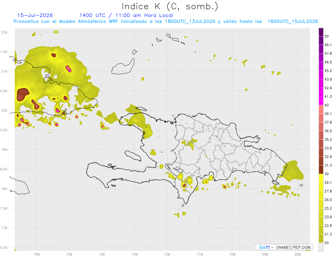This screenshot has width=334, height=258.
Task: Click the 19N latitude label
Action: click(4, 150)
